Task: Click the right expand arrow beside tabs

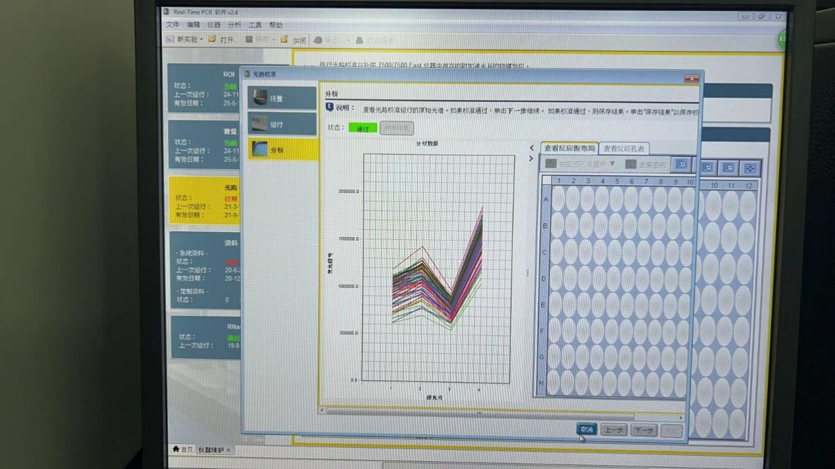Action: (x=531, y=159)
